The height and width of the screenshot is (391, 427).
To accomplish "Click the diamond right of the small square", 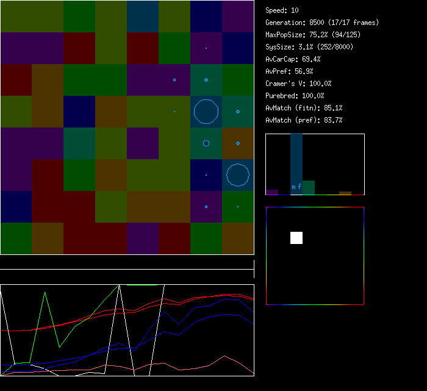I will (206, 80).
